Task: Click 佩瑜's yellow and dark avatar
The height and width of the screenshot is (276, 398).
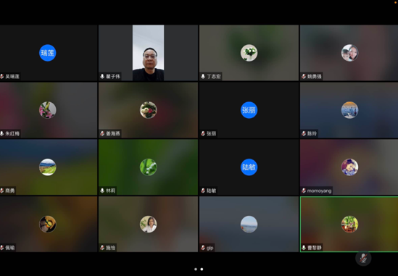Action: click(48, 225)
